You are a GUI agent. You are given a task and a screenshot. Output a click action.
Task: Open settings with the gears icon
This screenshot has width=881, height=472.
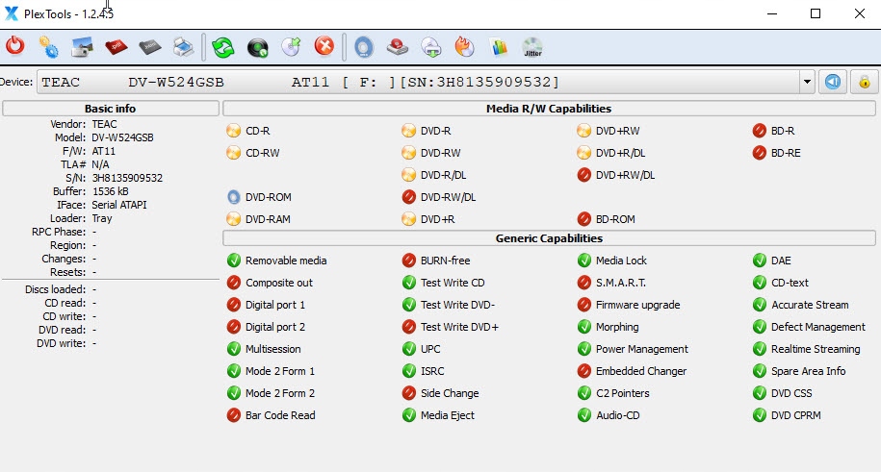pos(49,47)
